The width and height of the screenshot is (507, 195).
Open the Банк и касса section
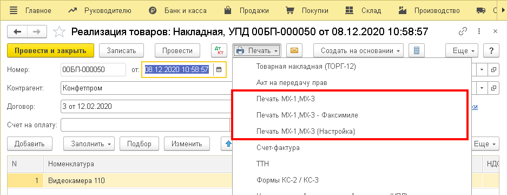(185, 10)
